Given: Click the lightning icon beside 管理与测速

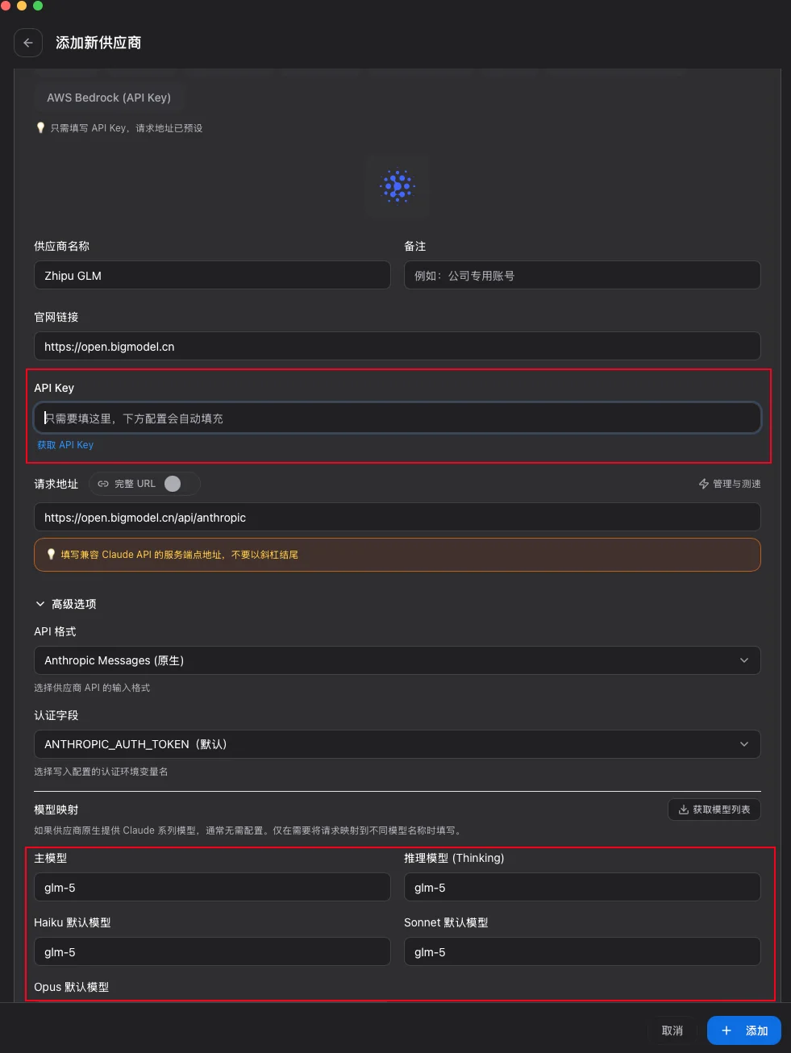Looking at the screenshot, I should pyautogui.click(x=703, y=484).
